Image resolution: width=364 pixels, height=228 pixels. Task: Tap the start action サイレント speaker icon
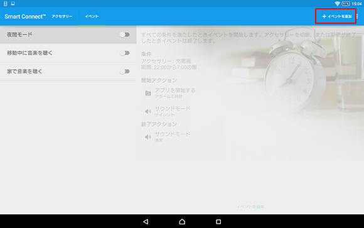coord(148,111)
